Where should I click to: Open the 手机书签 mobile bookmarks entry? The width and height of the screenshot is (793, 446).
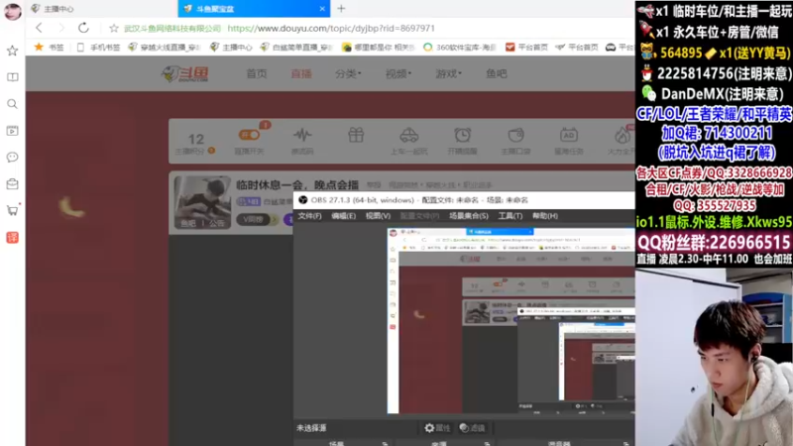(98, 47)
